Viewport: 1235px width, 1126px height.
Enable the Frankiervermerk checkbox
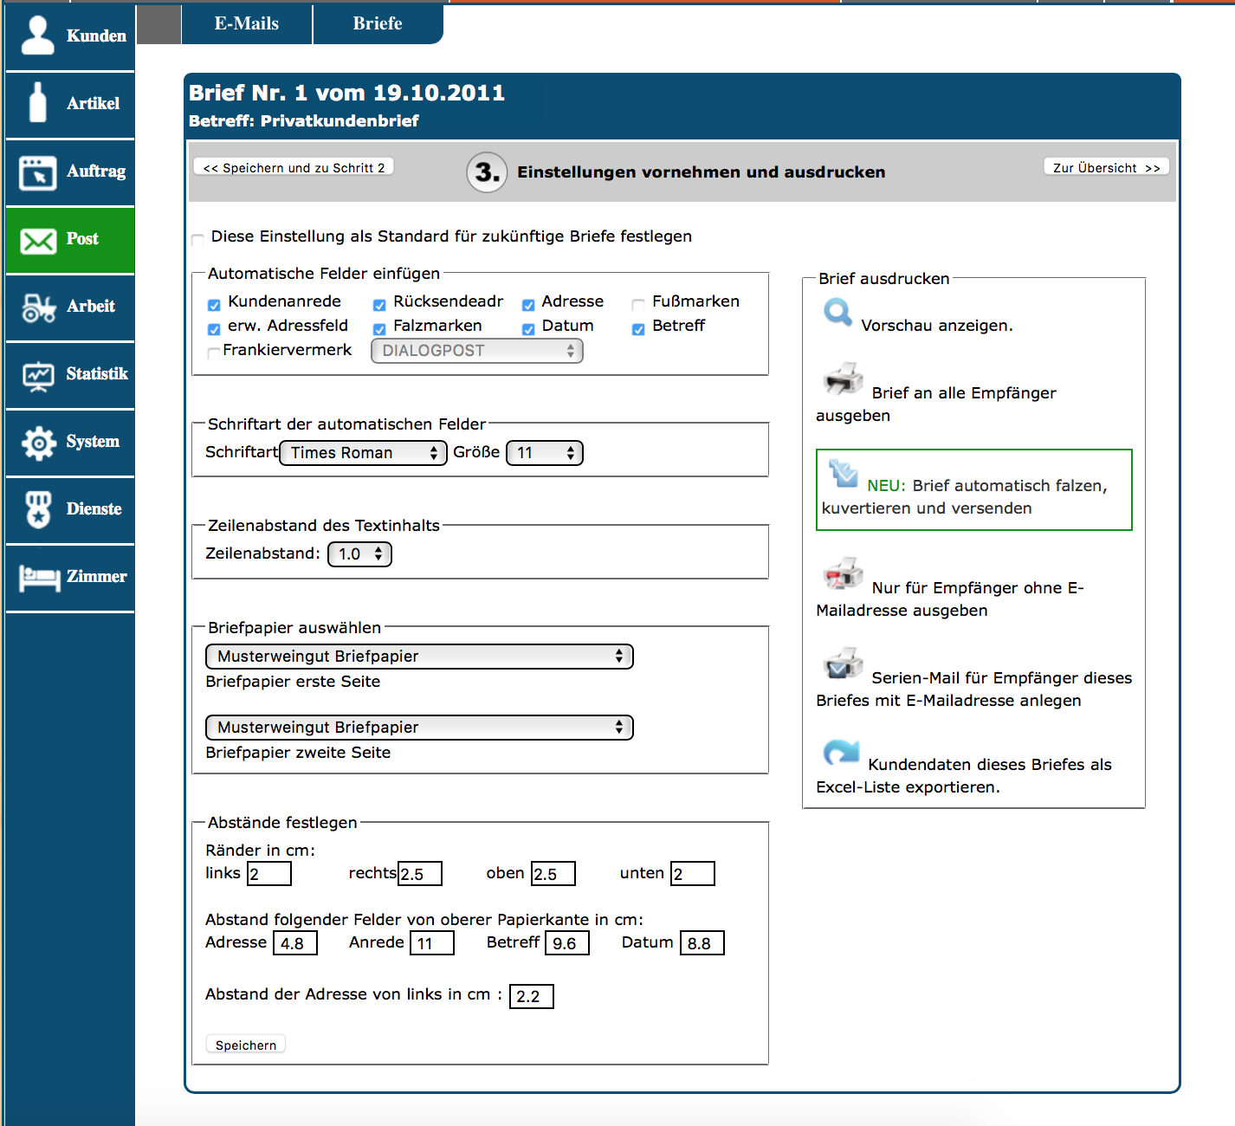213,353
